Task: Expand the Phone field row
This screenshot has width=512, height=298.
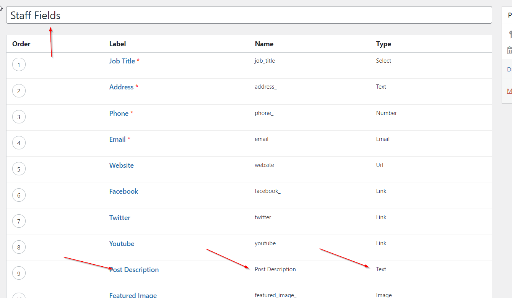Action: (119, 113)
